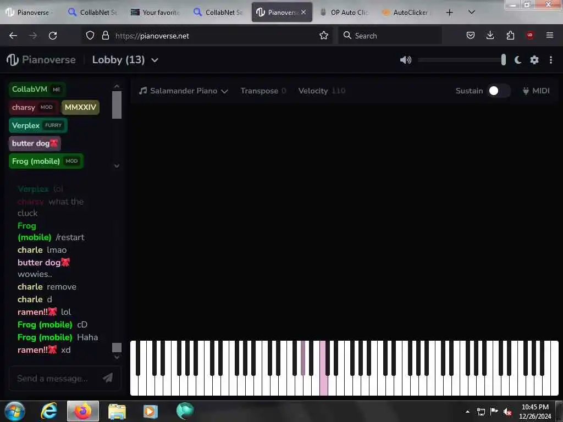Toggle dark mode with the moon icon
Screen dimensions: 563x422
tap(517, 60)
